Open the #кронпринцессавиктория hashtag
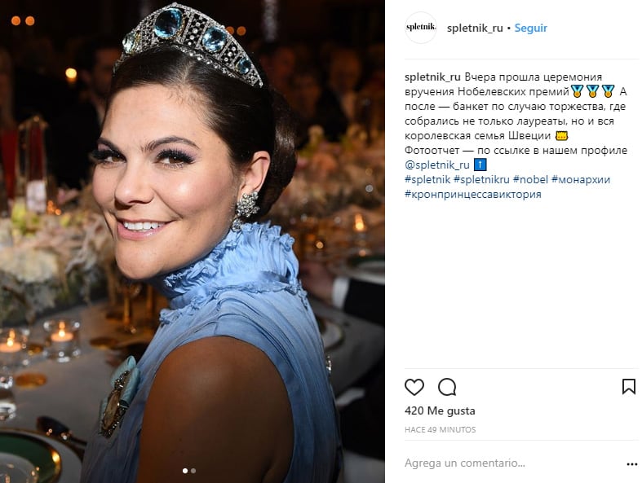642x483 pixels. 473,195
